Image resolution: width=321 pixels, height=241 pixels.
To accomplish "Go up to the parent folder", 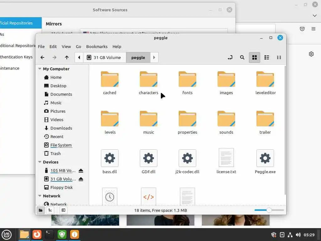I will (x=67, y=58).
